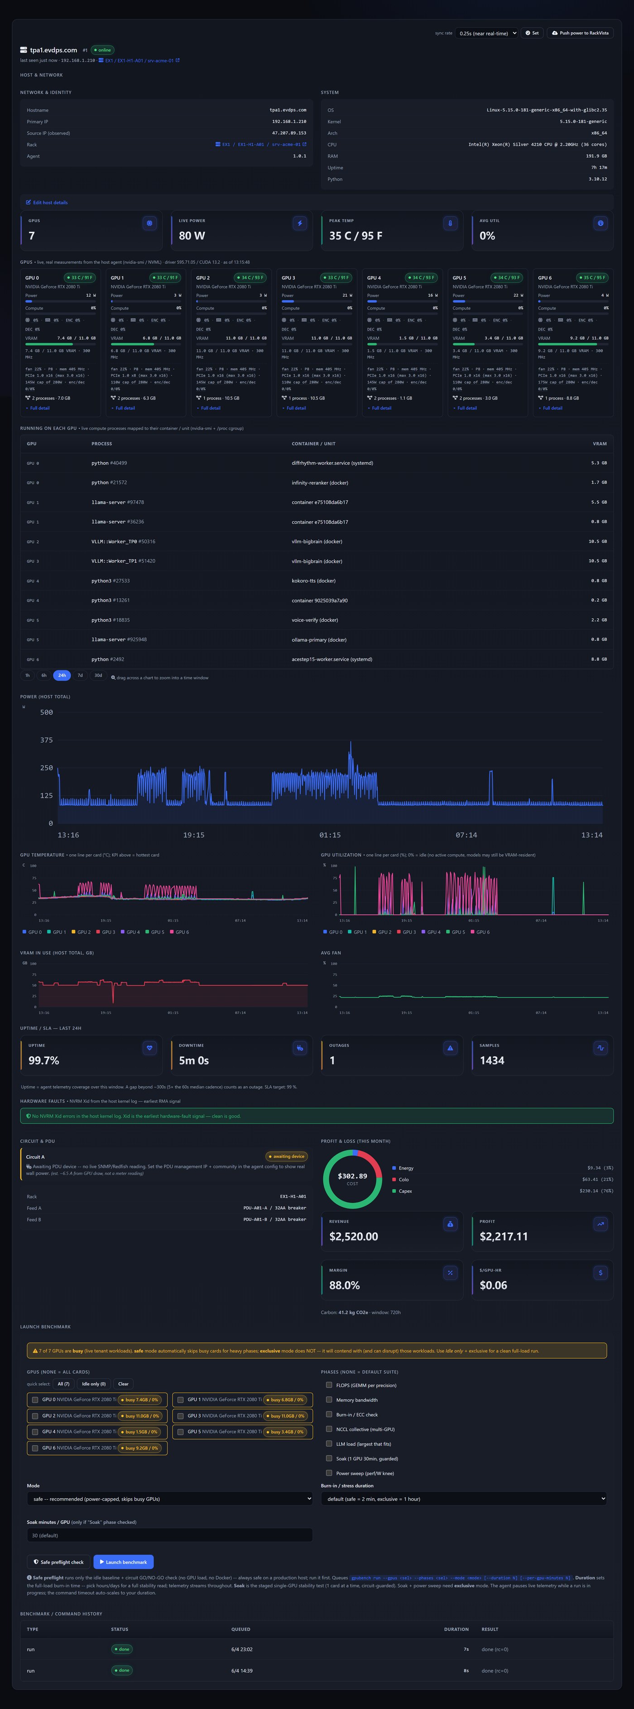The image size is (634, 1709).
Task: Click the pencil icon for Edit host details
Action: click(29, 202)
